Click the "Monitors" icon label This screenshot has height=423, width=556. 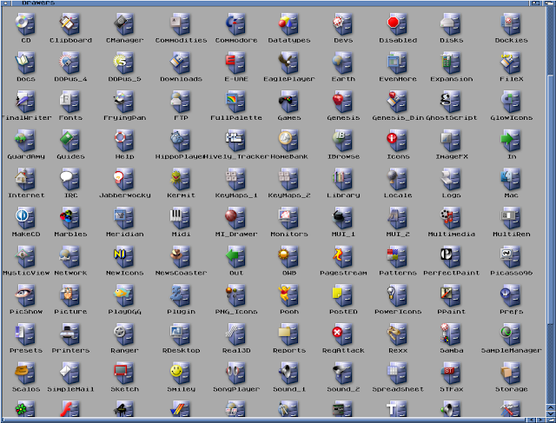[289, 234]
